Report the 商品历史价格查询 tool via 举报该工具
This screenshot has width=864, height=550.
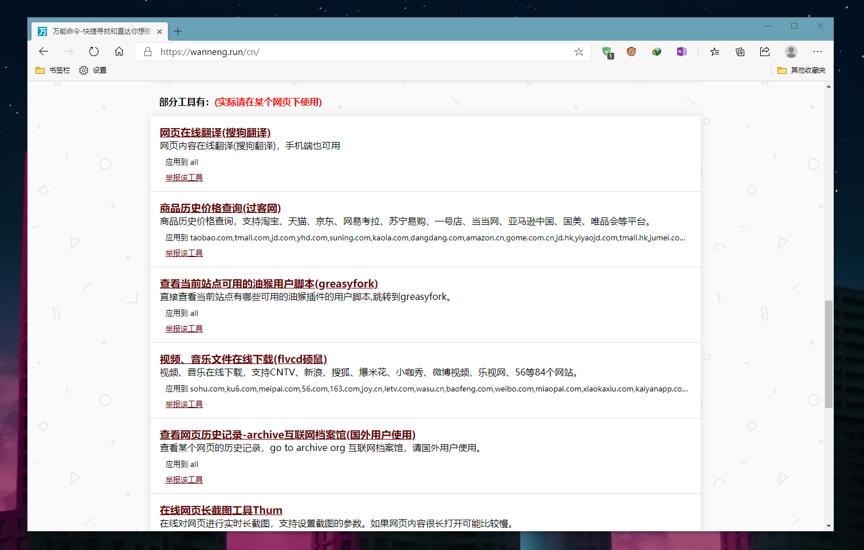pos(183,252)
